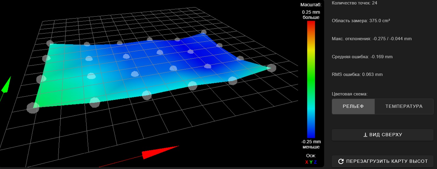Switch to ТЕМПЕРАТУРА color scheme
The height and width of the screenshot is (169, 437).
click(404, 106)
